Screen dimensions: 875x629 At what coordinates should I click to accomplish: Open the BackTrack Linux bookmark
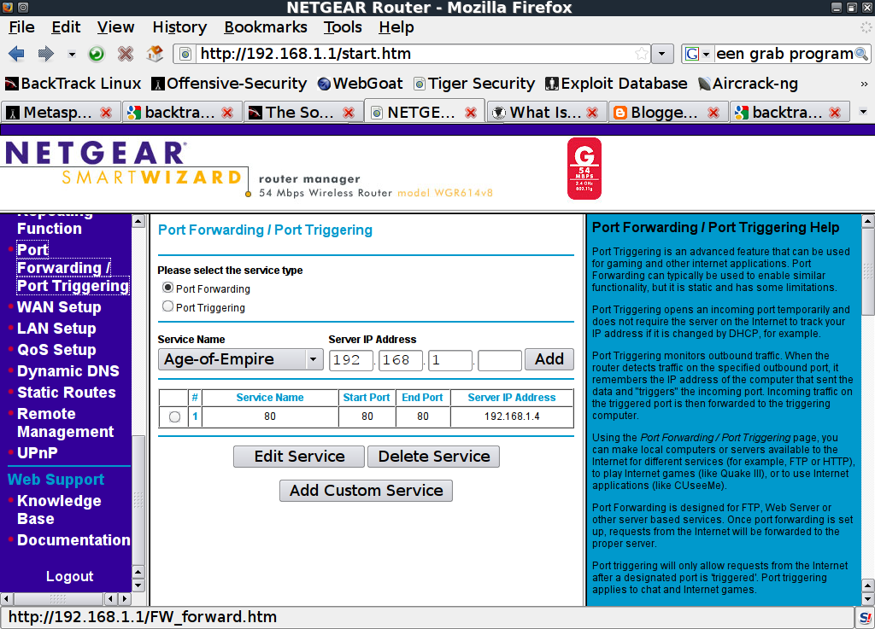click(x=73, y=84)
